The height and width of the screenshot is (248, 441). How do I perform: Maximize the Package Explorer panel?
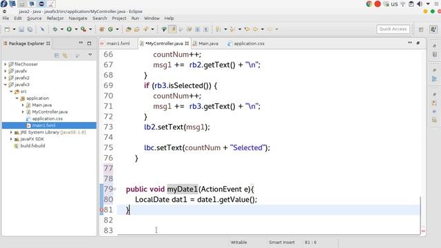tap(89, 43)
